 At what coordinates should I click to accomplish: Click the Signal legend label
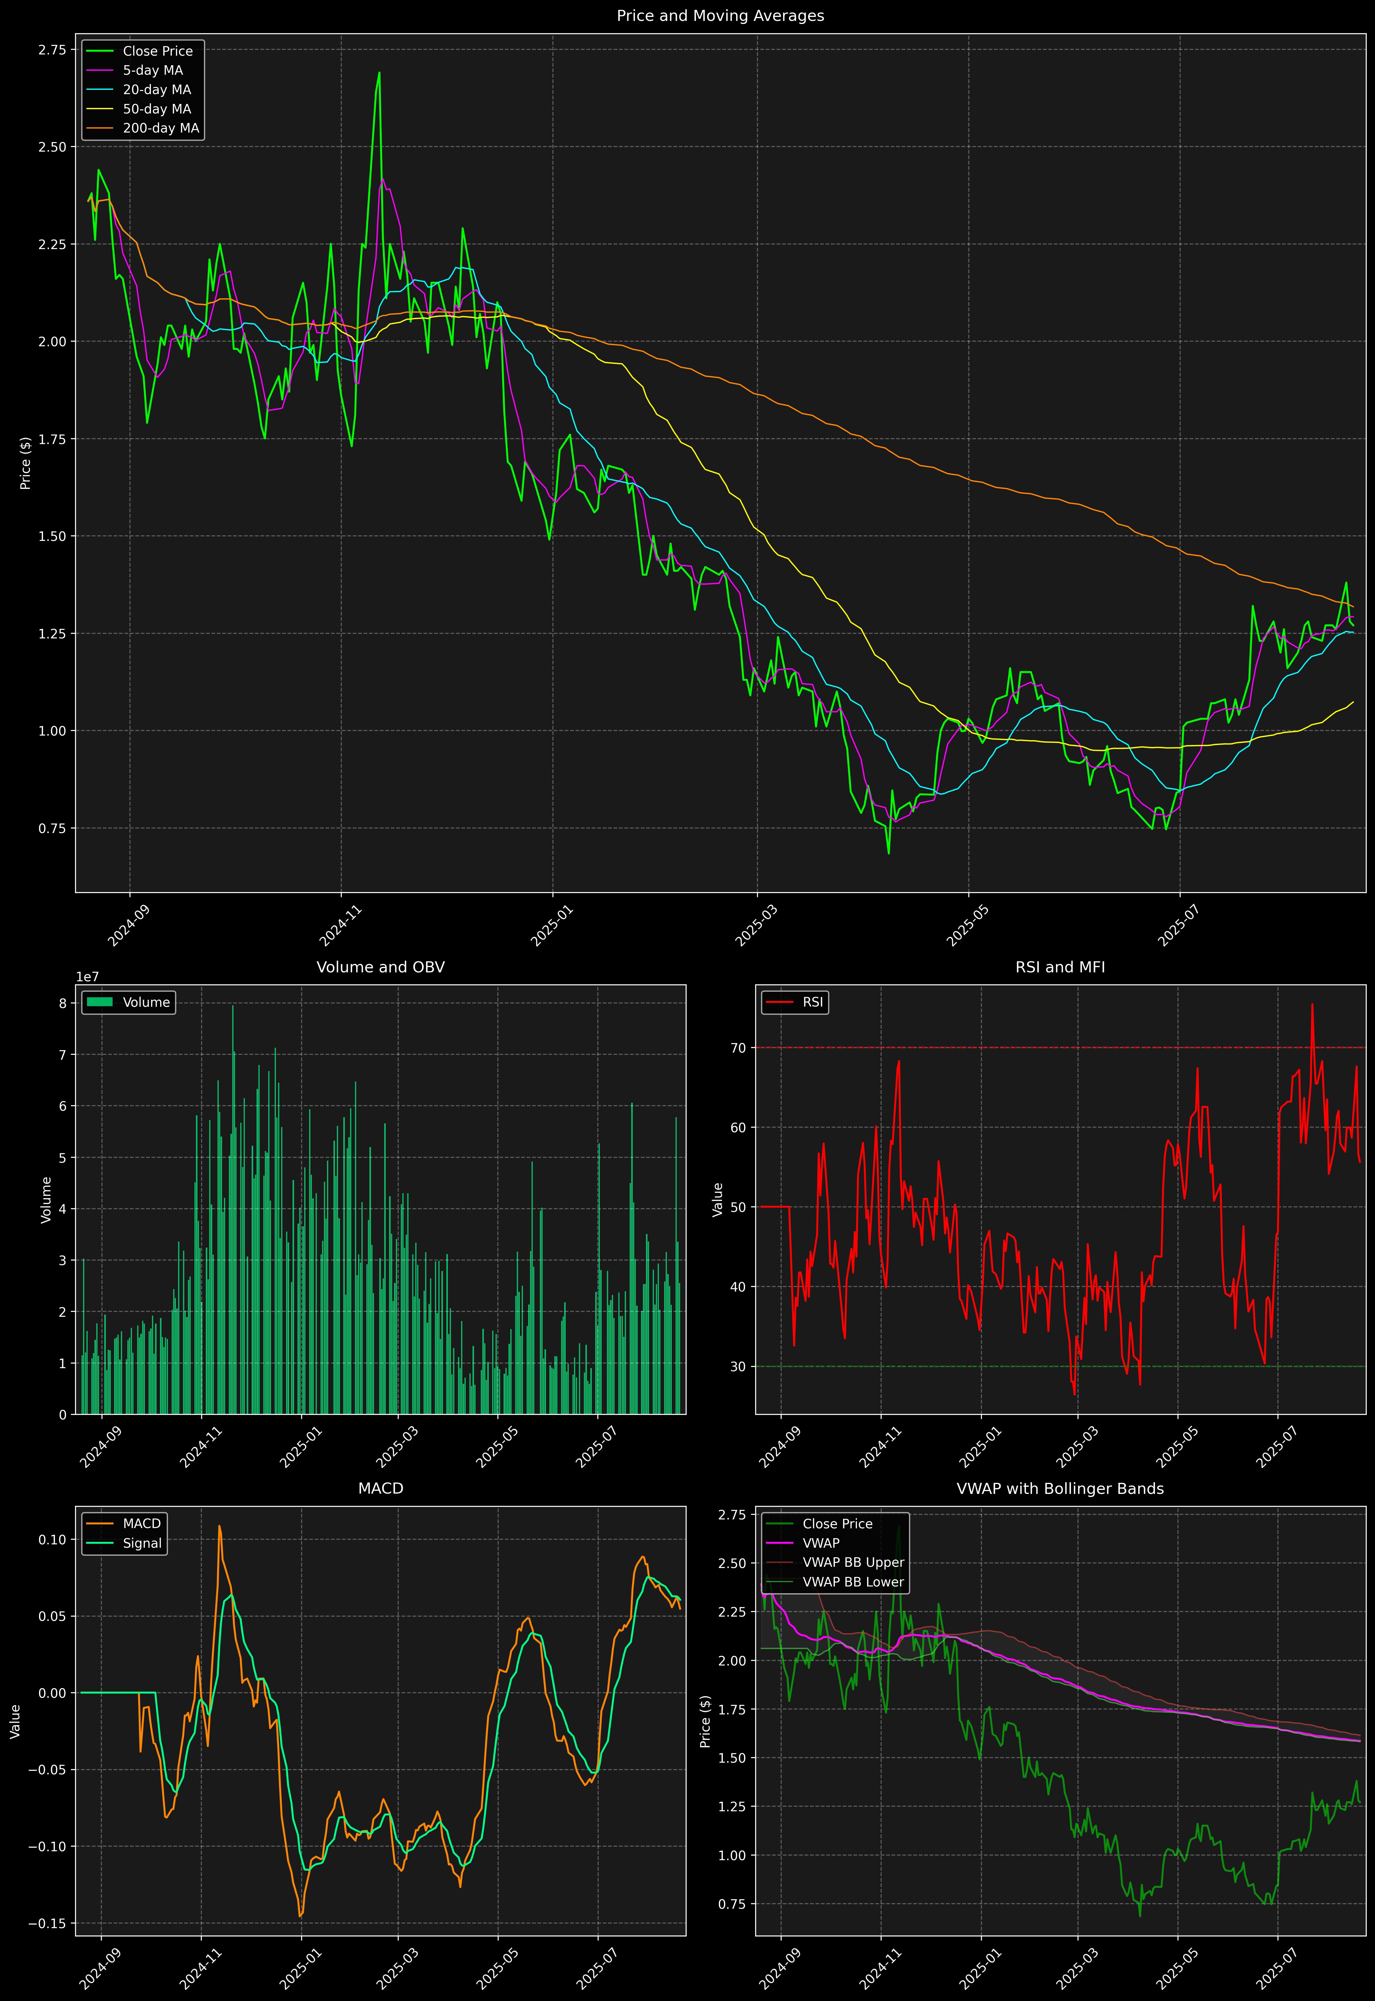pos(142,1543)
